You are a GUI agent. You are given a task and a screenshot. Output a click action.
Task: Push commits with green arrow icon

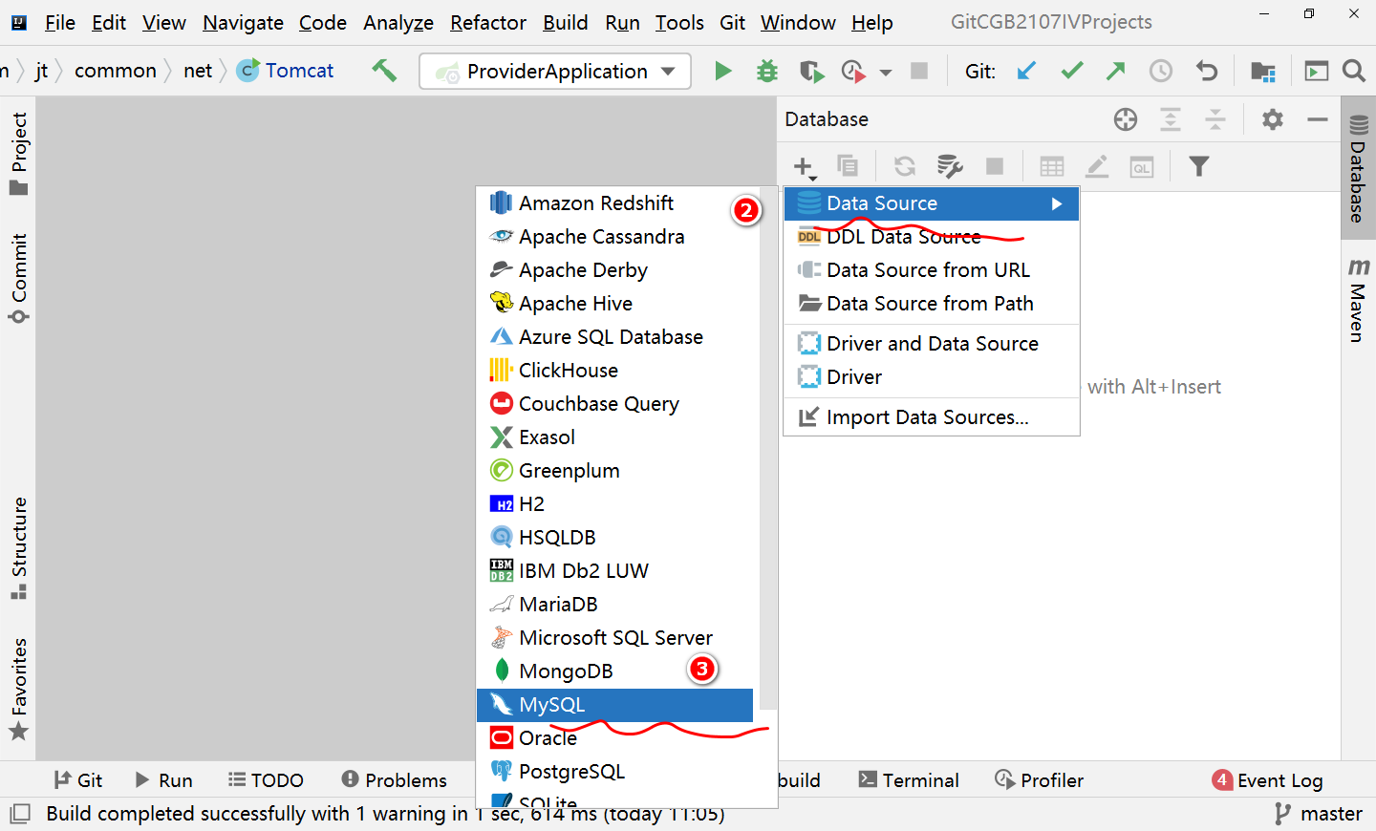click(1115, 71)
